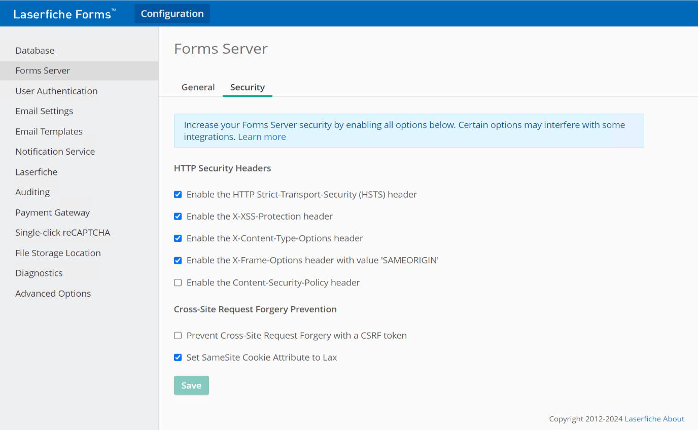The height and width of the screenshot is (430, 698).
Task: Navigate to Notification Service
Action: [x=79, y=152]
